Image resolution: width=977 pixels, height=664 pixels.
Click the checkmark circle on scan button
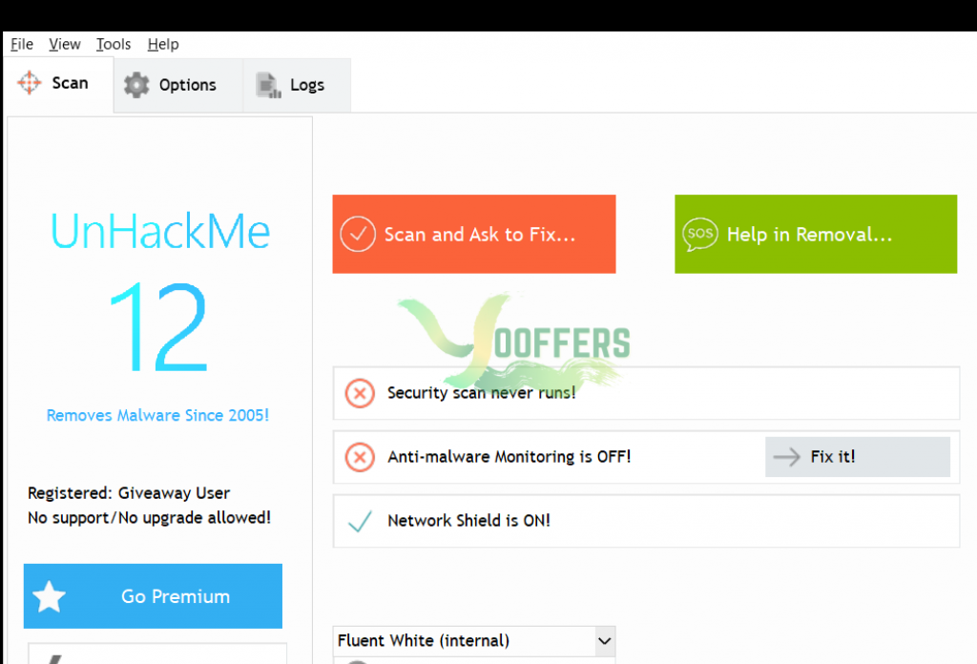358,234
